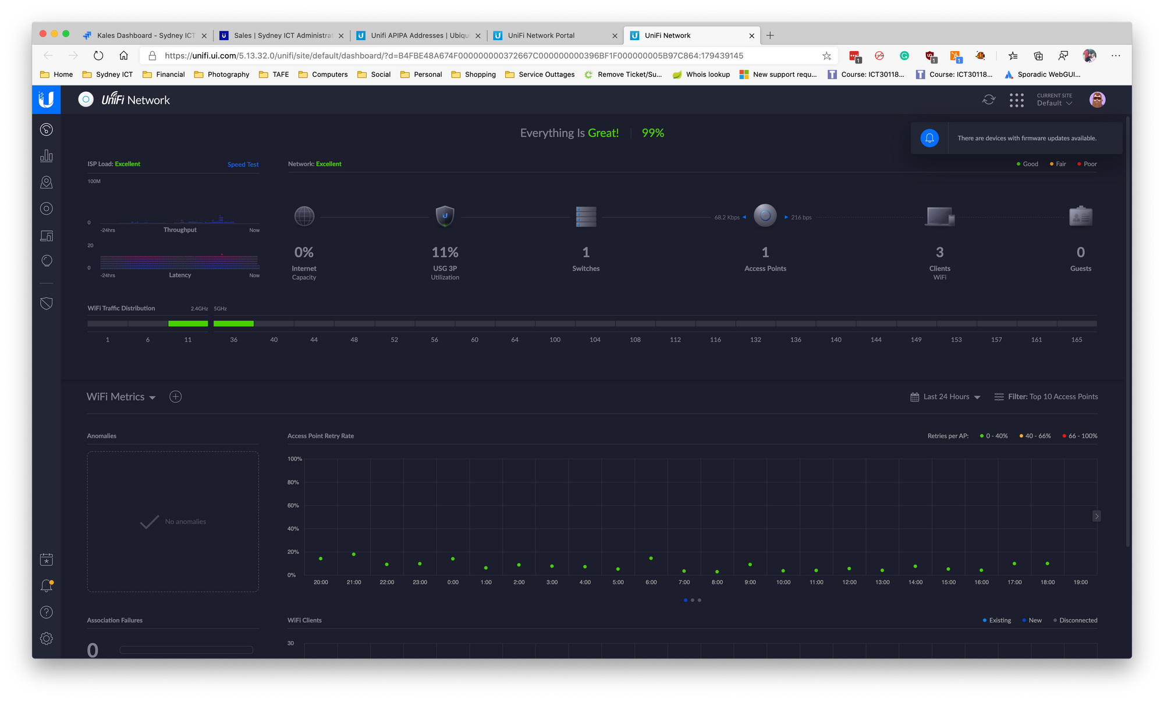Image resolution: width=1164 pixels, height=701 pixels.
Task: Click the refresh sync icon in the header
Action: (989, 99)
